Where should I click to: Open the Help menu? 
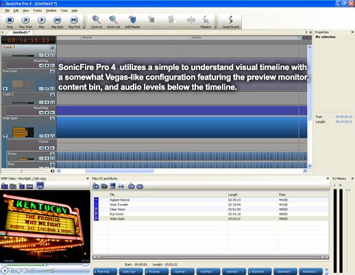(74, 10)
